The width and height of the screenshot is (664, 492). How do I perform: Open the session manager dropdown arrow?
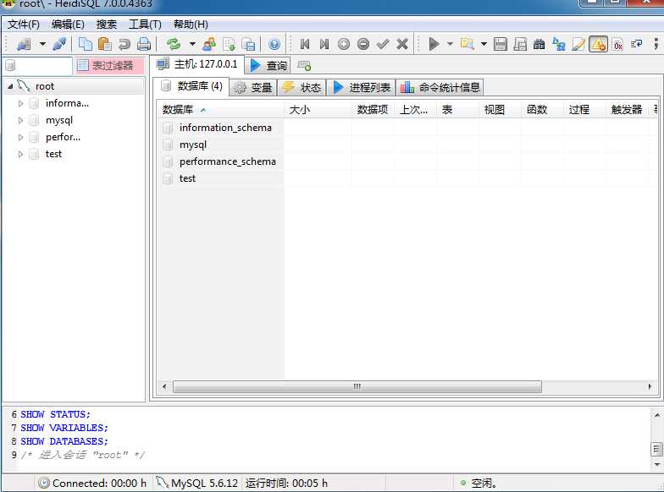tap(42, 44)
